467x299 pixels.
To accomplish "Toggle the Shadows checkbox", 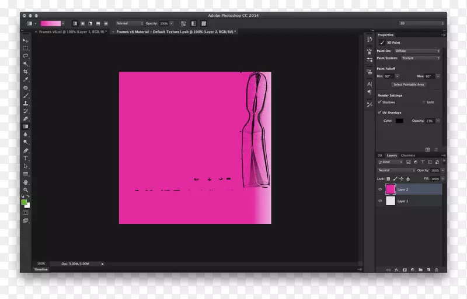I will [x=379, y=102].
